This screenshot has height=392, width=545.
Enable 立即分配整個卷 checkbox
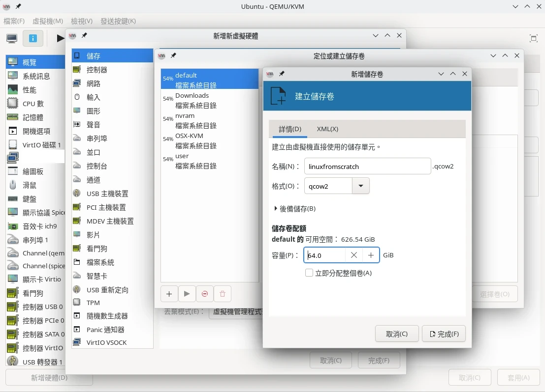tap(309, 273)
